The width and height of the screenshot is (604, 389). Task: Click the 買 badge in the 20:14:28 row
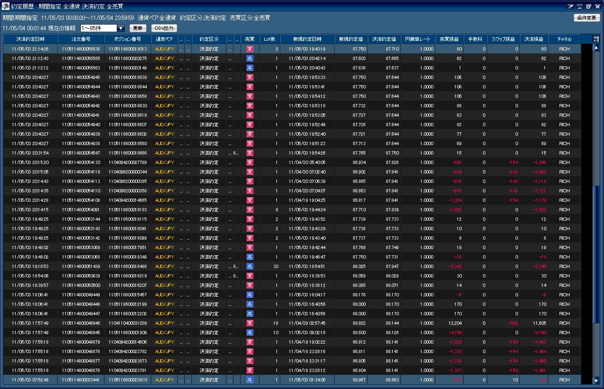click(x=250, y=200)
